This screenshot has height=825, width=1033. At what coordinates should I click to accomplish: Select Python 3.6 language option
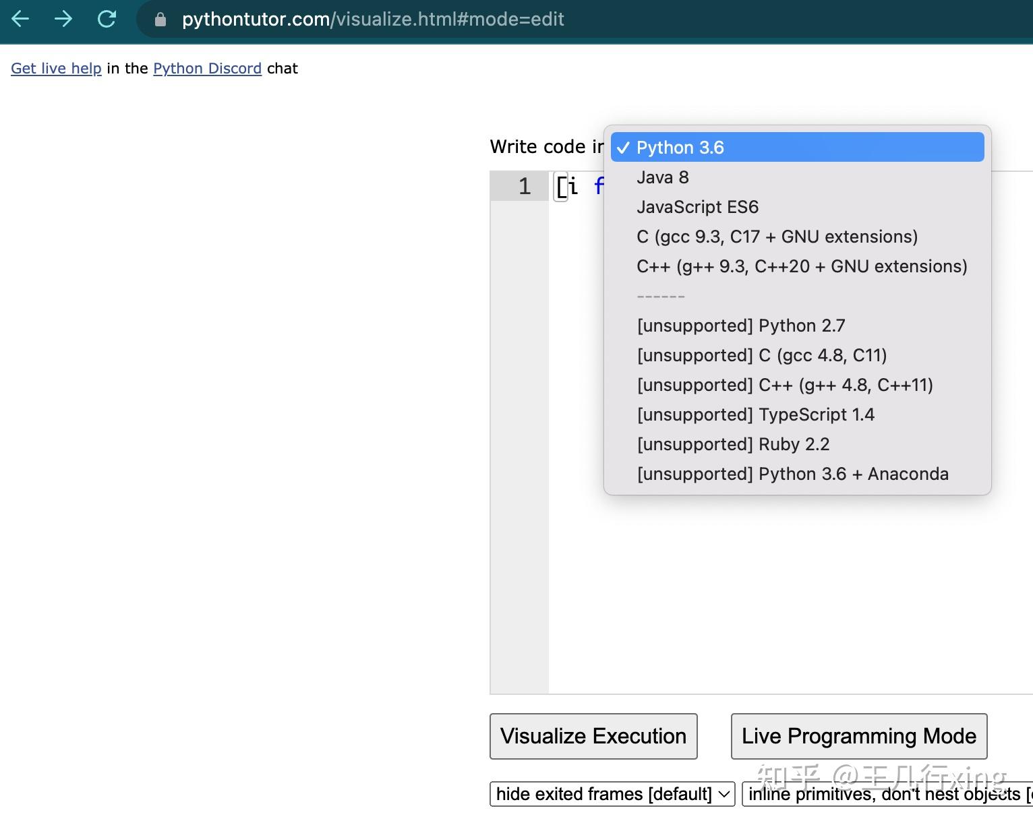pos(680,148)
